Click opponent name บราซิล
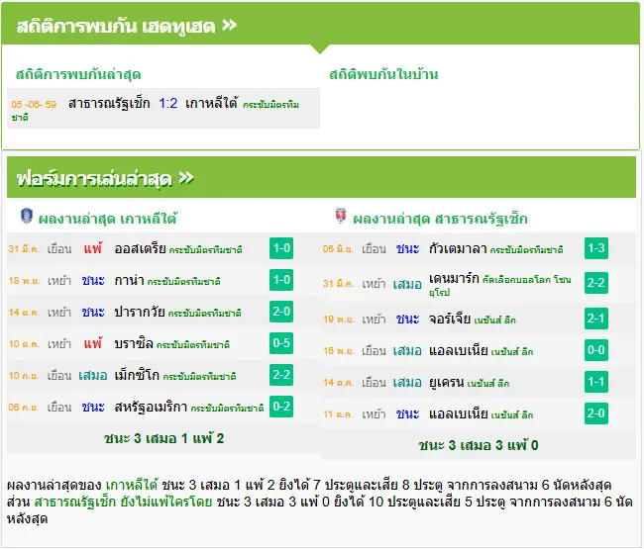Viewport: 644px width, 549px height. (134, 343)
